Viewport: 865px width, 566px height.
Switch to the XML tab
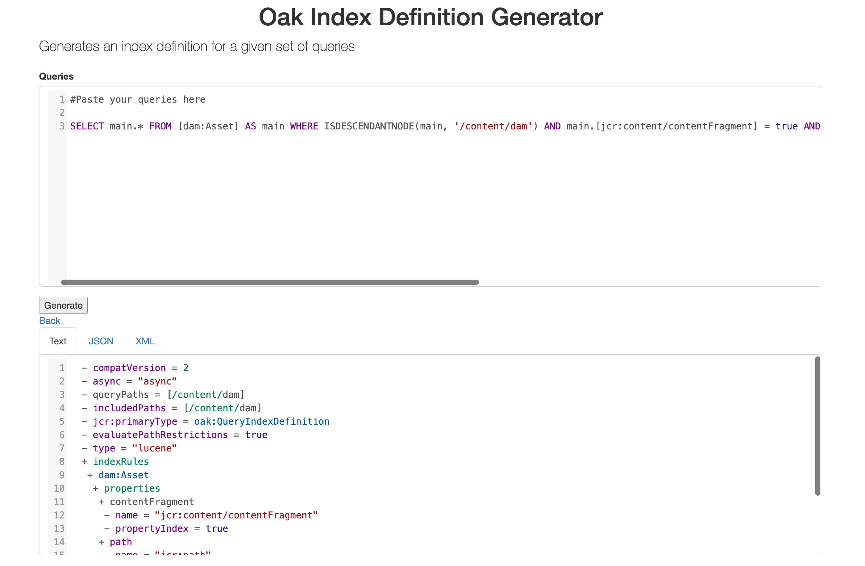click(145, 341)
